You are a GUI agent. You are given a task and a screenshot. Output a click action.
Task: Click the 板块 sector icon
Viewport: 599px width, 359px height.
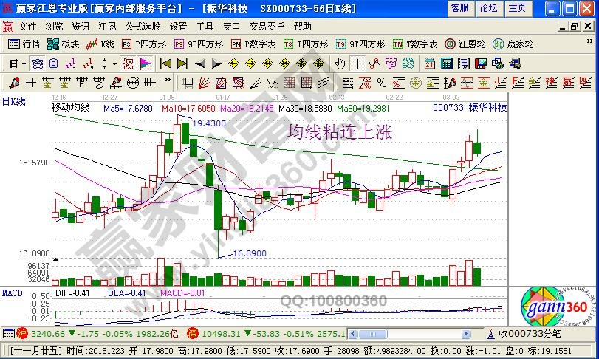[x=64, y=44]
